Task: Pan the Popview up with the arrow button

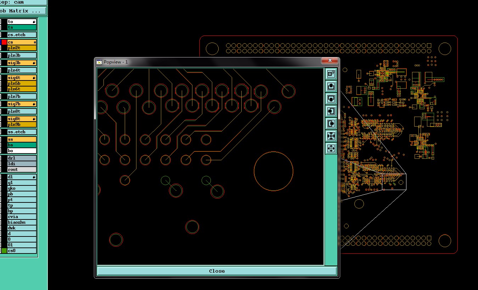Action: (331, 86)
